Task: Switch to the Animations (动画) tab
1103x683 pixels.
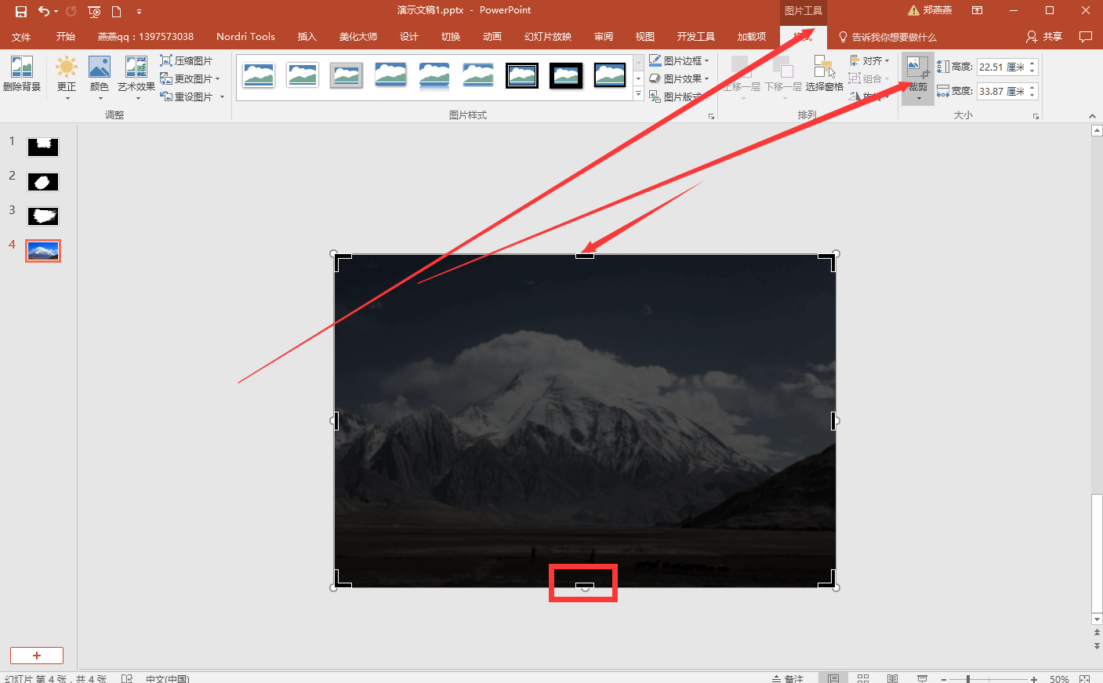Action: click(492, 37)
